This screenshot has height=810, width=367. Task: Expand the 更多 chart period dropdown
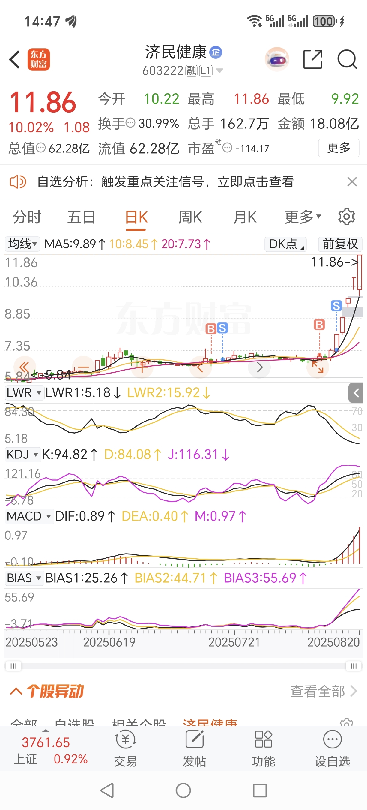click(303, 217)
